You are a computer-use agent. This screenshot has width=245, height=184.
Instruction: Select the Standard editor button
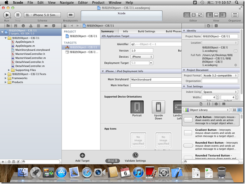tap(187, 15)
